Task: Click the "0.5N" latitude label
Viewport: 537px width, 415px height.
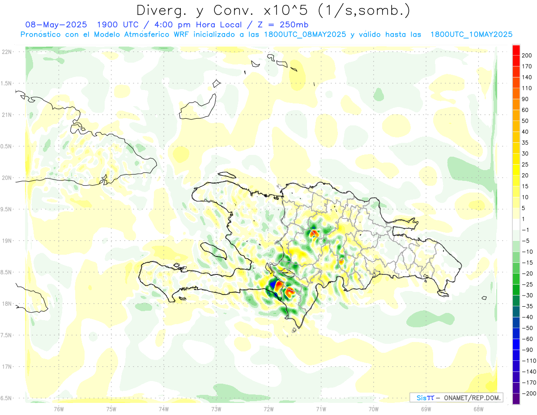Action: click(6, 146)
